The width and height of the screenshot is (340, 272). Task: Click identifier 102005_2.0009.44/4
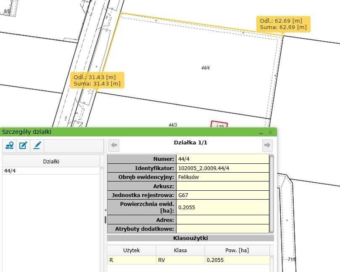[x=223, y=168]
